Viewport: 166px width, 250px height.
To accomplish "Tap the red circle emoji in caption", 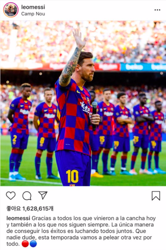I will (x=25, y=244).
